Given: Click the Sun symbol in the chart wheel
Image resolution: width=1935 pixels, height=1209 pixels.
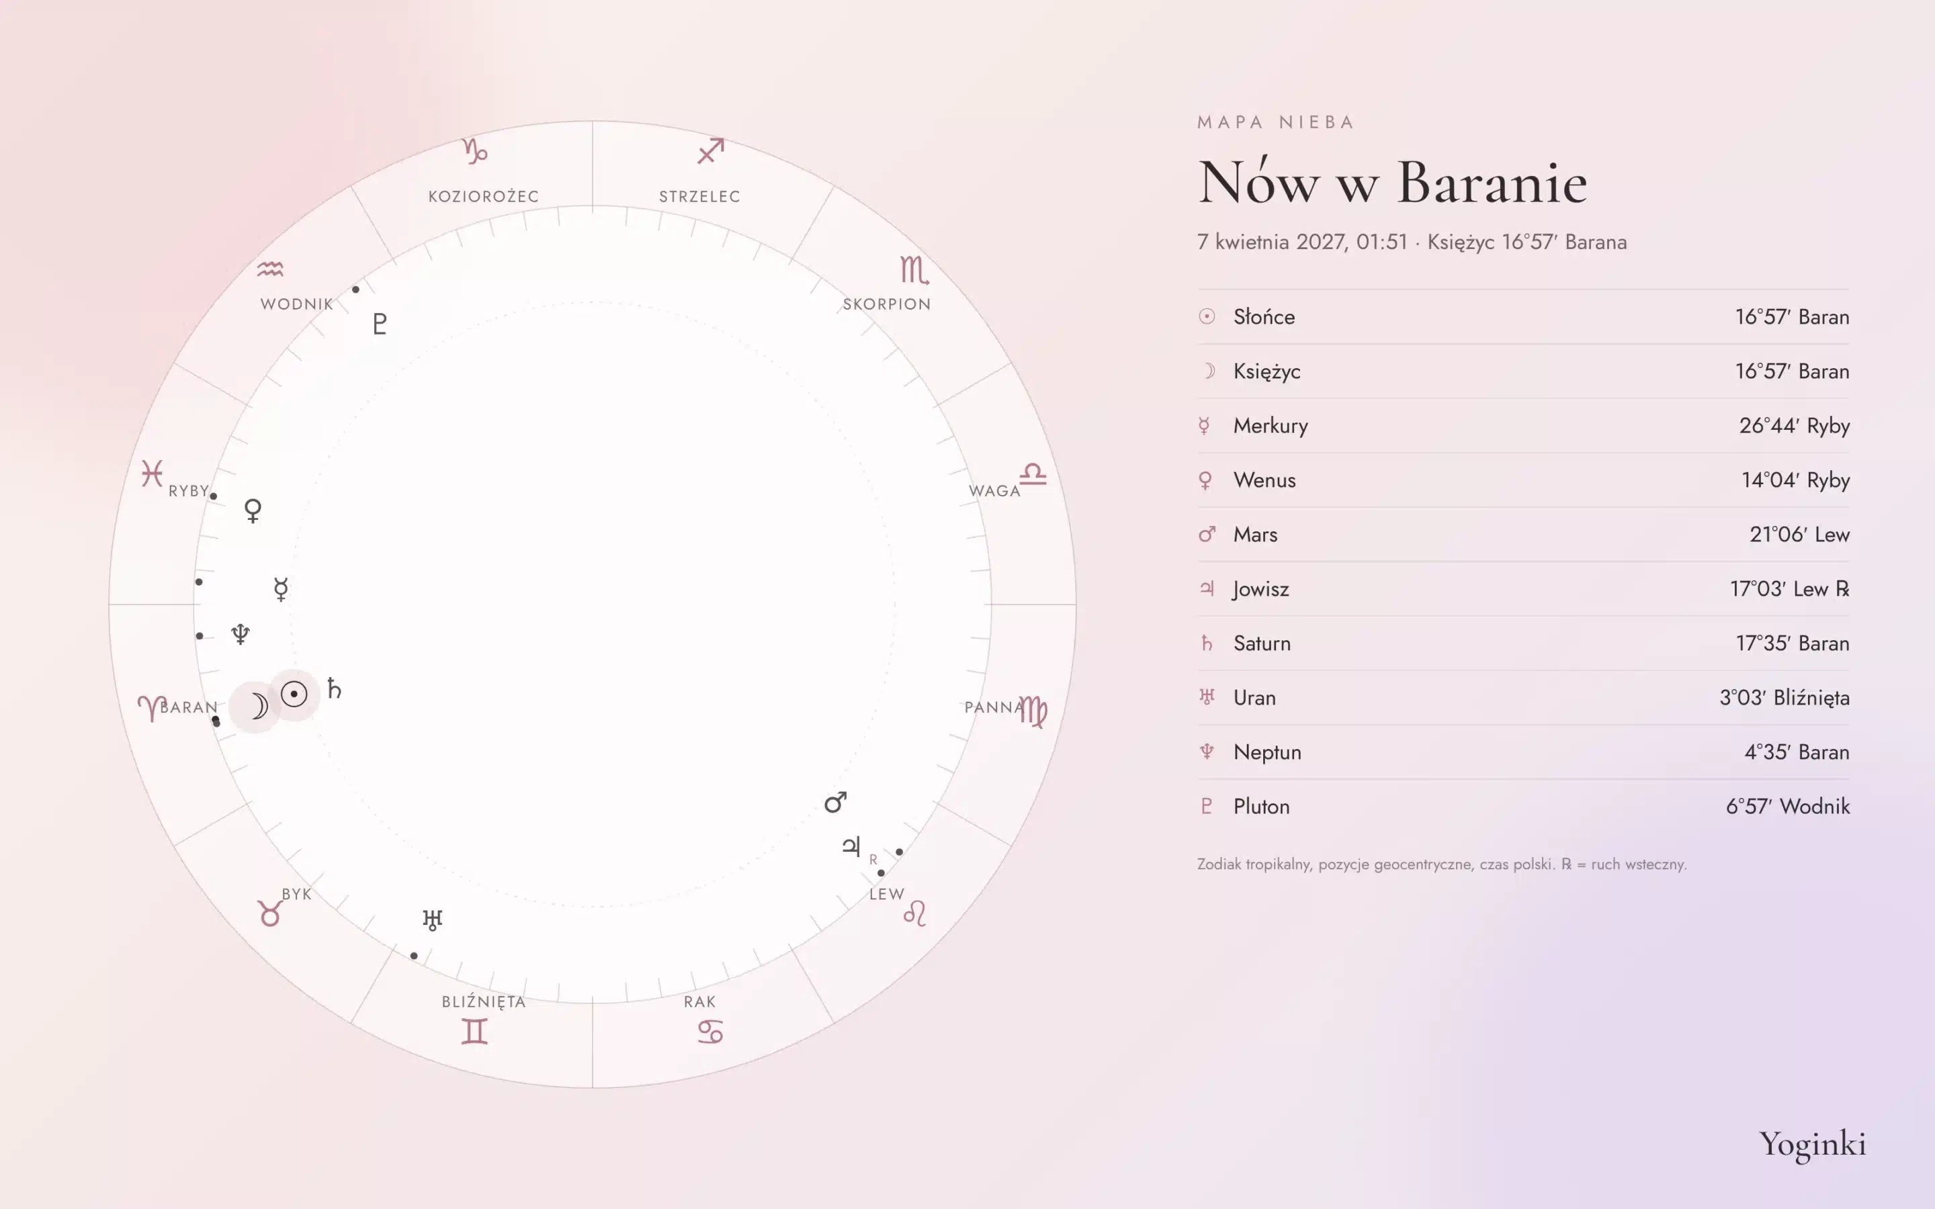Looking at the screenshot, I should (x=294, y=694).
